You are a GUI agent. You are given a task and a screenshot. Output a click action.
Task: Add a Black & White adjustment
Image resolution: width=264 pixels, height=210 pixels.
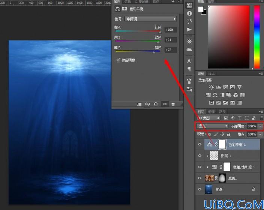tap(222, 95)
